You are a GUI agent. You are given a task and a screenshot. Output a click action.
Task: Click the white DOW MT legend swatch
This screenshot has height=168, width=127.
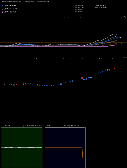[3, 9]
